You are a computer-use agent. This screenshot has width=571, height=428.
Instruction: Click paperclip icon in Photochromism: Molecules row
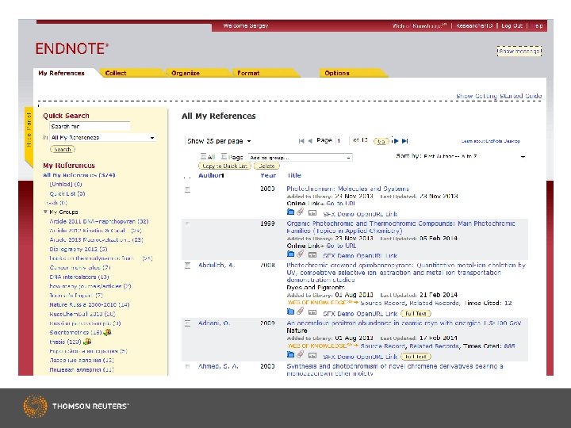coord(300,212)
